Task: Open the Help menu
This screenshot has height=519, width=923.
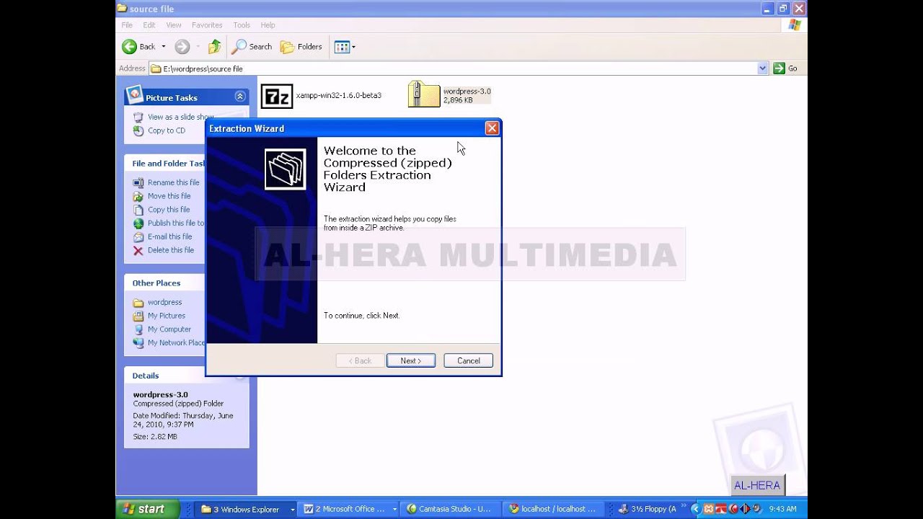Action: click(268, 25)
